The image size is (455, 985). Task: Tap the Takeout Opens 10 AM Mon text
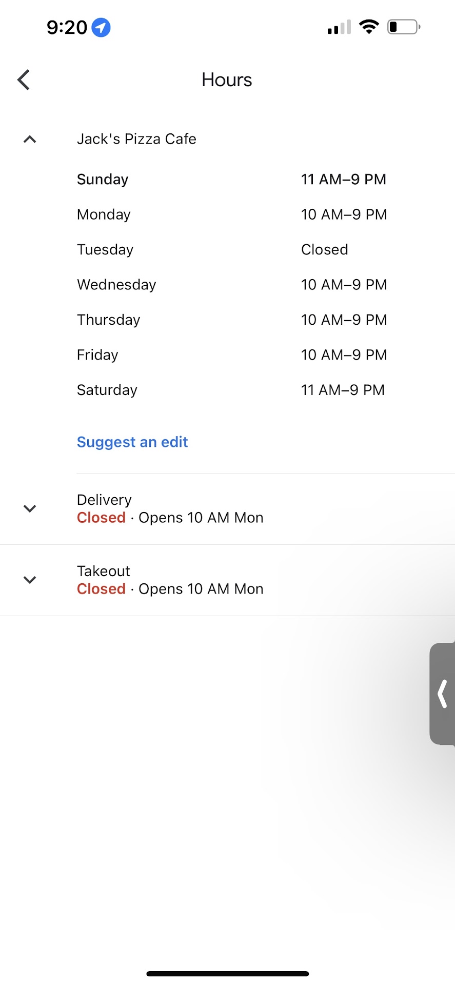[x=201, y=589]
